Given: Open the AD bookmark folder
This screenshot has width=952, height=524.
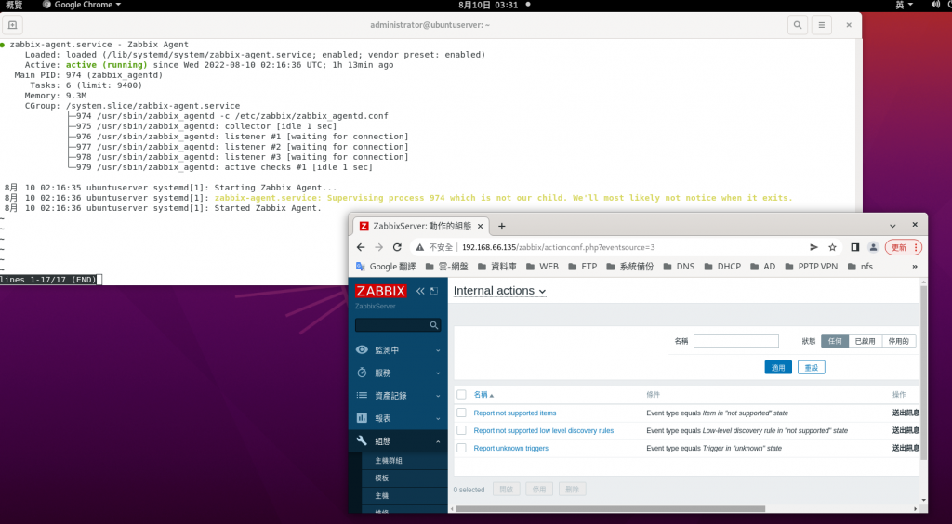Looking at the screenshot, I should coord(763,267).
